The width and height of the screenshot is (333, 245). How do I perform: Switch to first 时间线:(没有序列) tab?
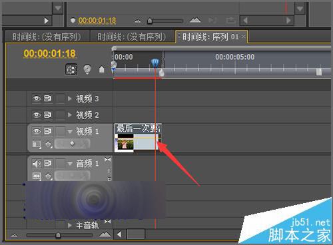47,37
